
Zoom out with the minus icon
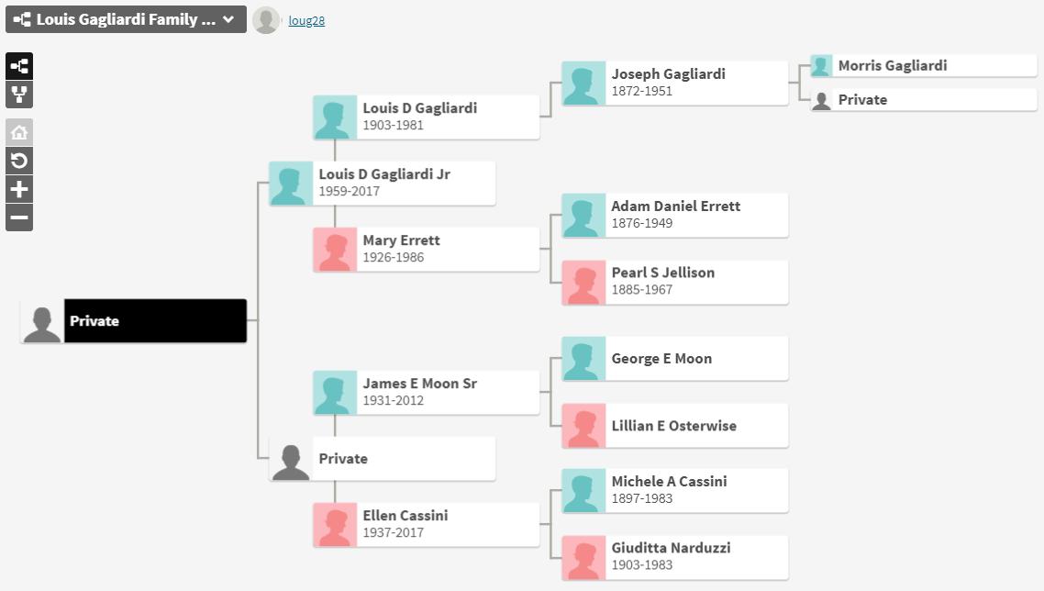(x=19, y=217)
